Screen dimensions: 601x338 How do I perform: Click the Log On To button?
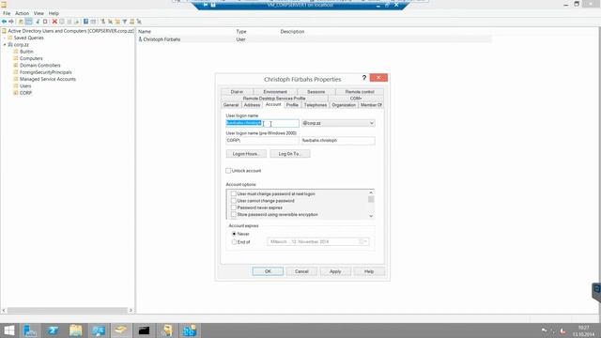pyautogui.click(x=290, y=154)
